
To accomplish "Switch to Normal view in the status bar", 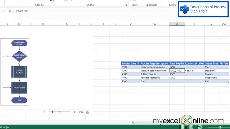I will click(x=183, y=127).
